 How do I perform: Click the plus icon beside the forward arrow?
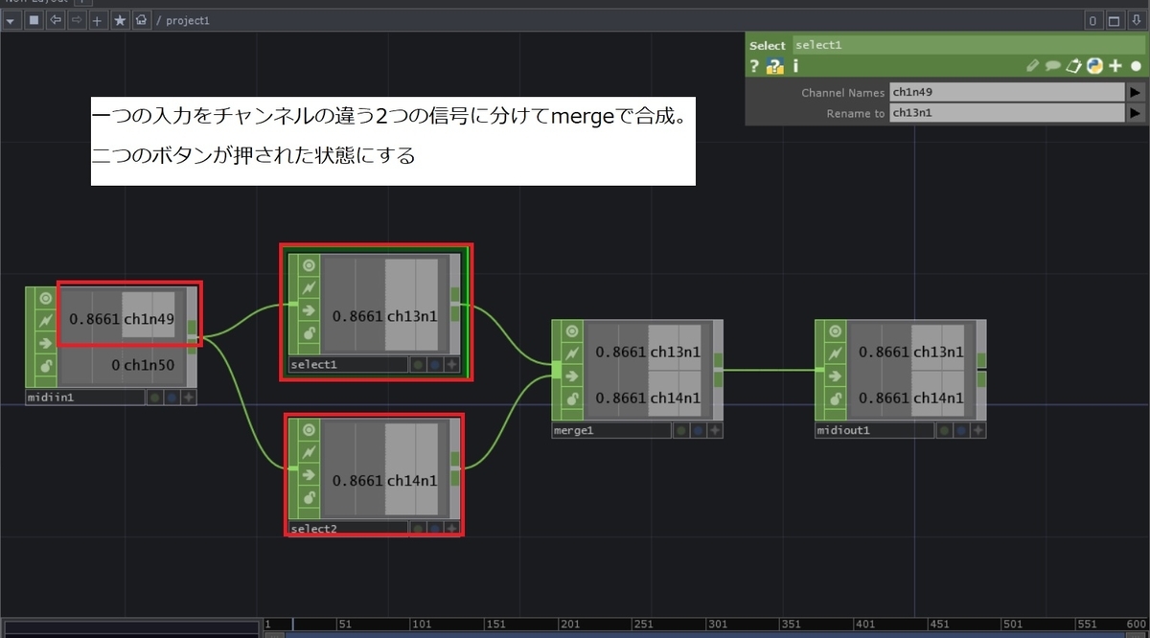(97, 20)
